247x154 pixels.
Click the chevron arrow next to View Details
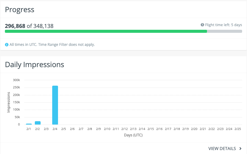coord(241,149)
